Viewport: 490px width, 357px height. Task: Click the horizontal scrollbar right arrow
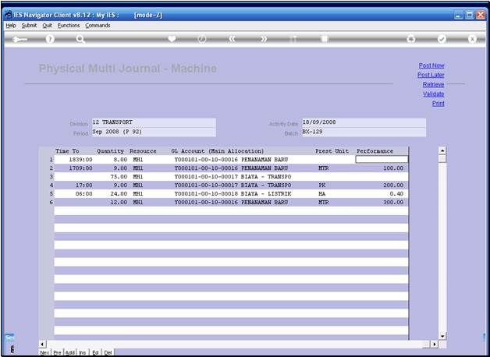(x=435, y=345)
